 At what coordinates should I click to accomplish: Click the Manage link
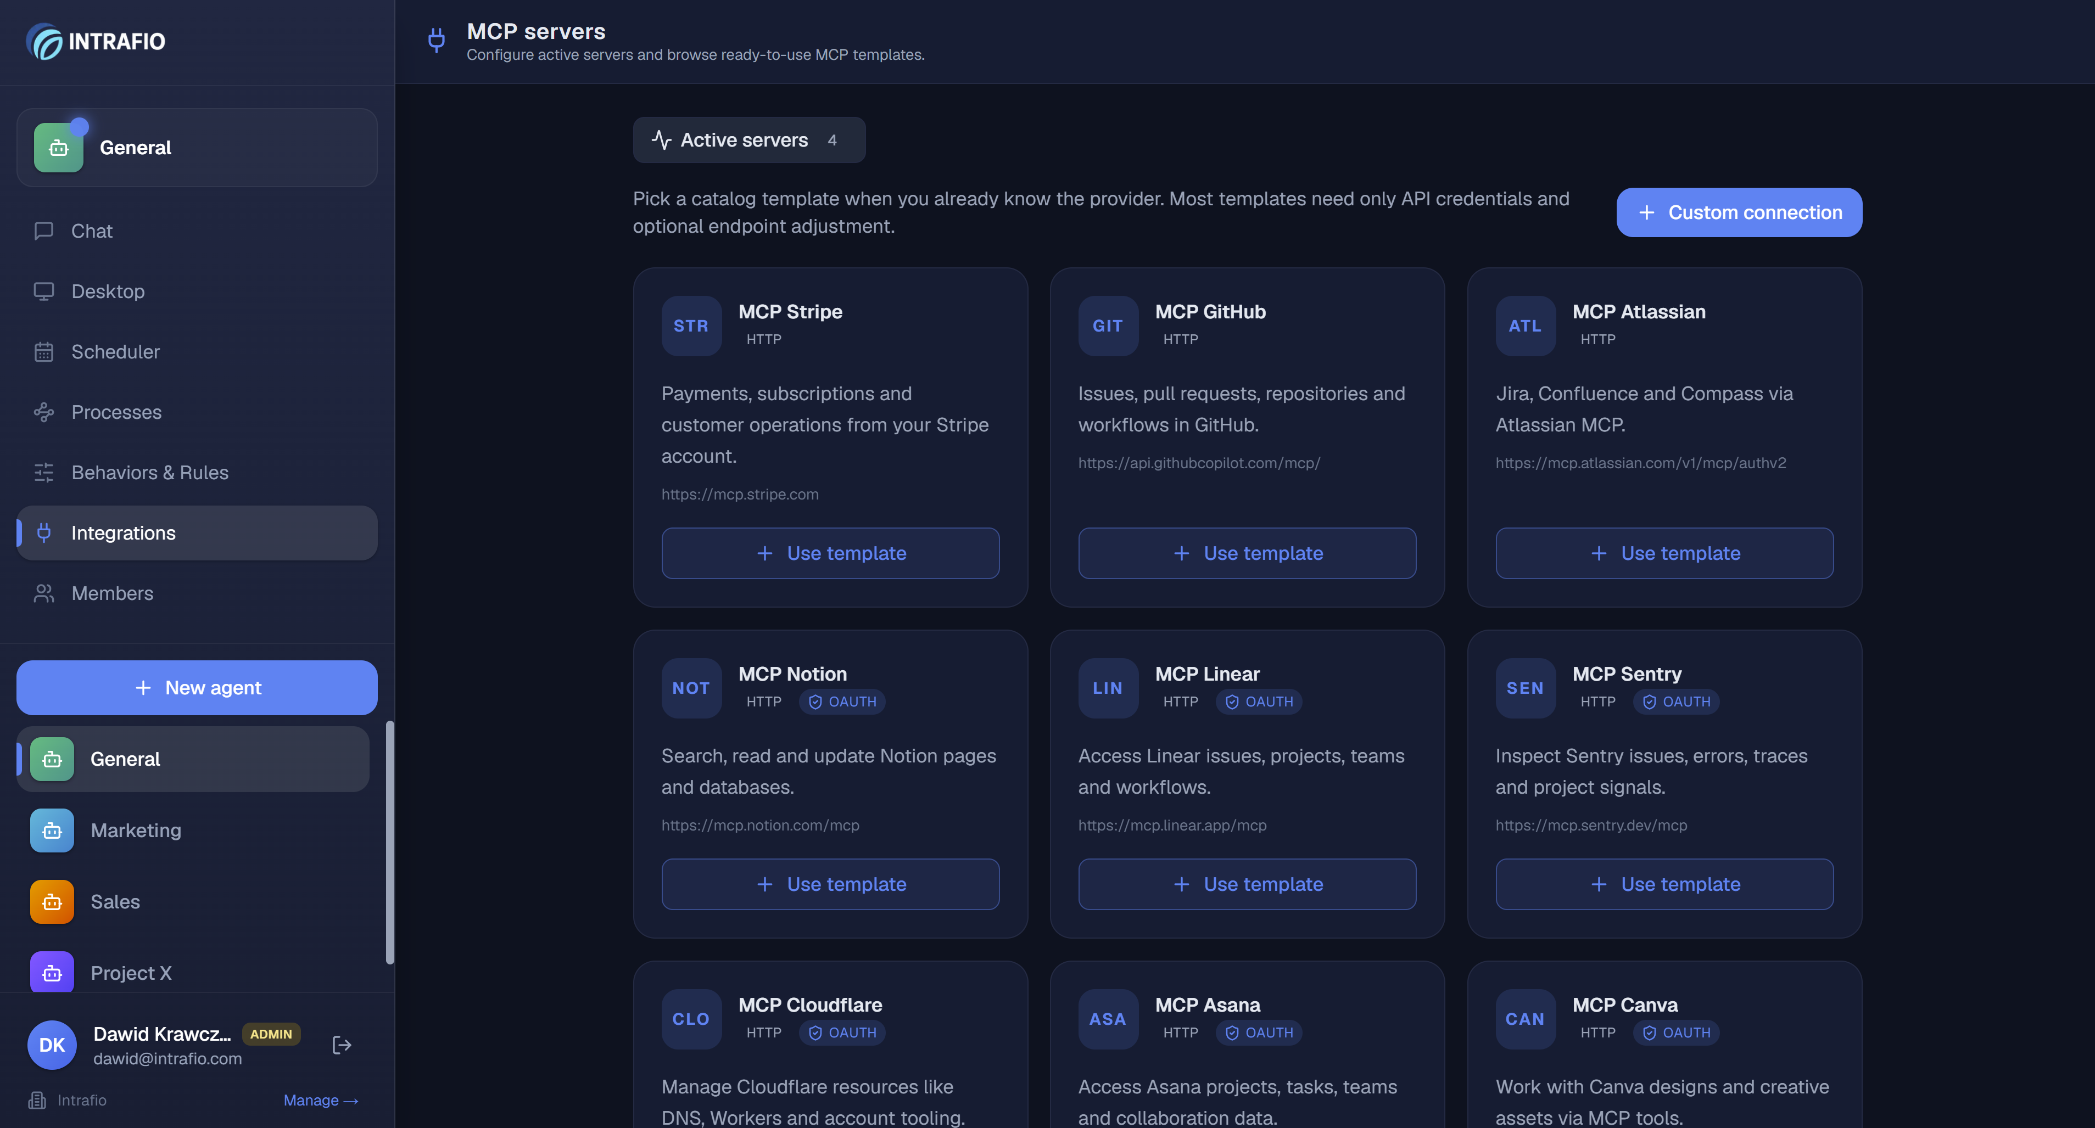point(321,1101)
